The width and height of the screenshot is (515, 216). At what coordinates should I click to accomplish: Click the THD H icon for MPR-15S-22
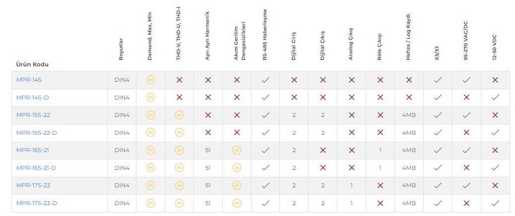coord(180,115)
